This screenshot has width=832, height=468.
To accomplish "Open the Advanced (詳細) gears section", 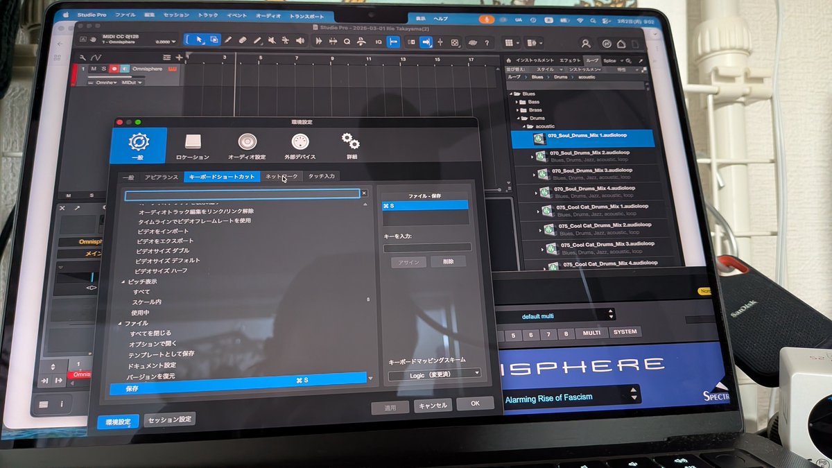I will click(x=351, y=146).
